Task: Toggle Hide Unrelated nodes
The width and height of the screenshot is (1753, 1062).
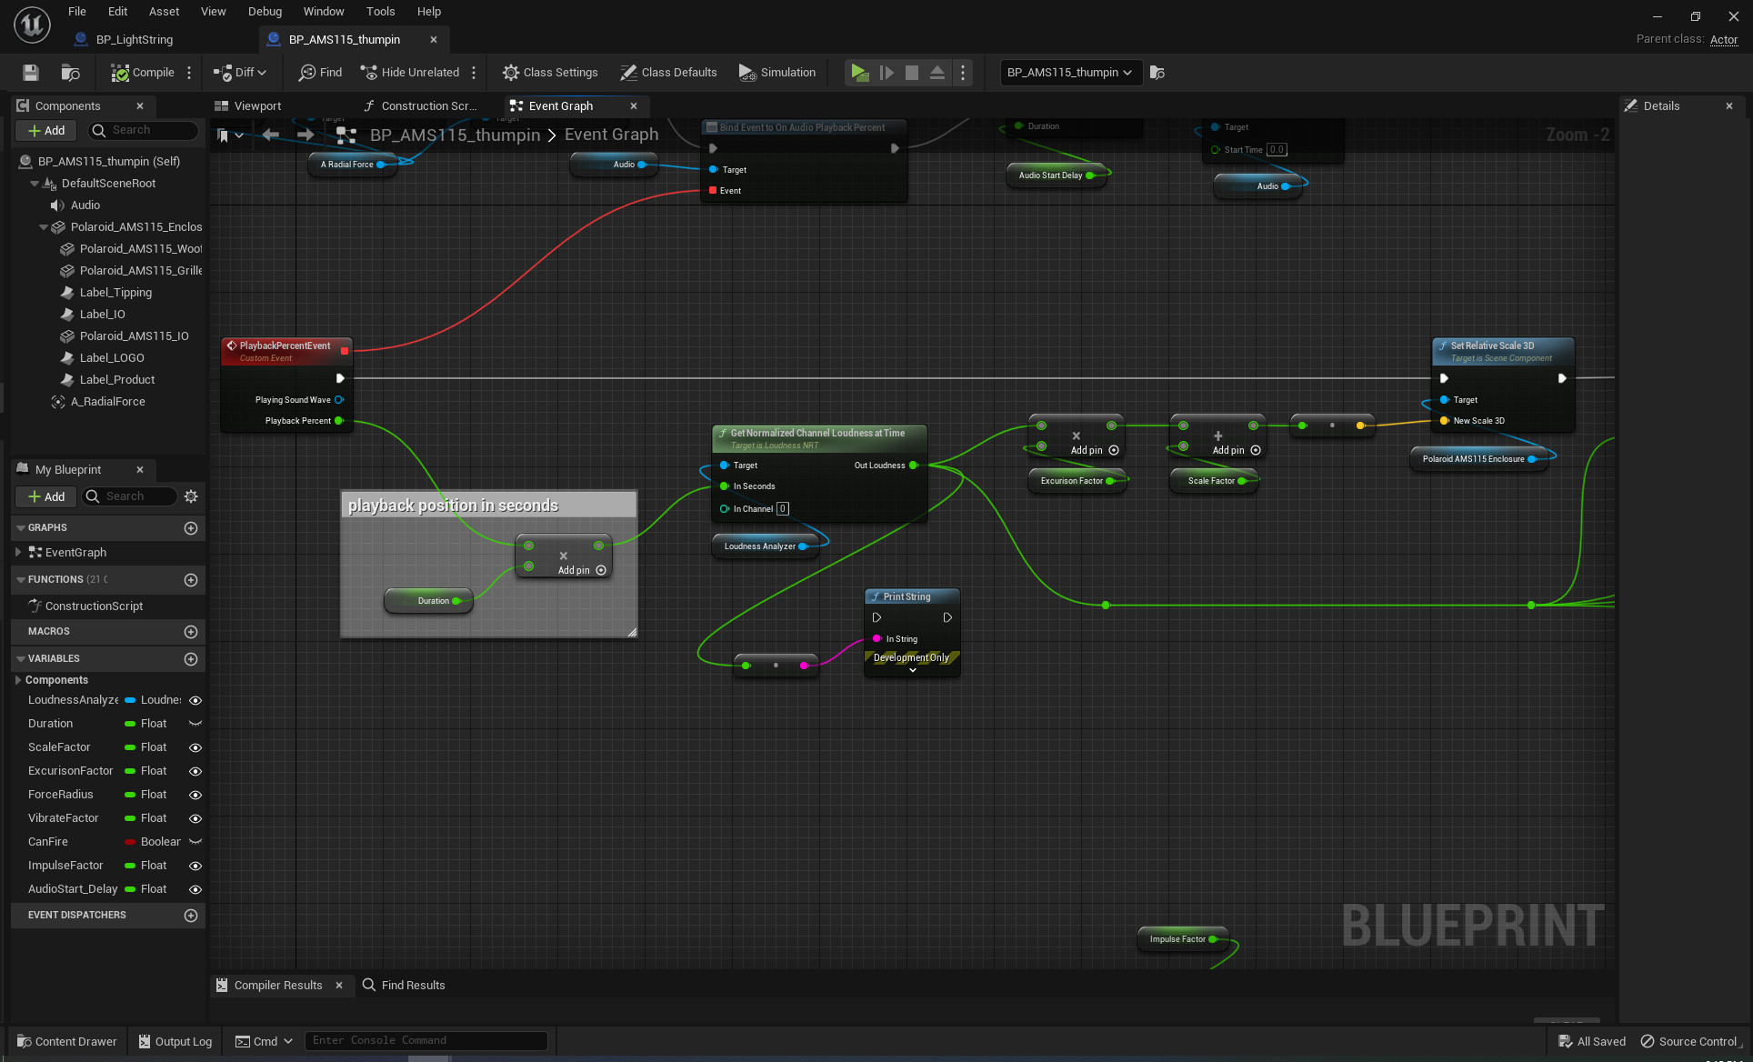Action: coord(410,73)
